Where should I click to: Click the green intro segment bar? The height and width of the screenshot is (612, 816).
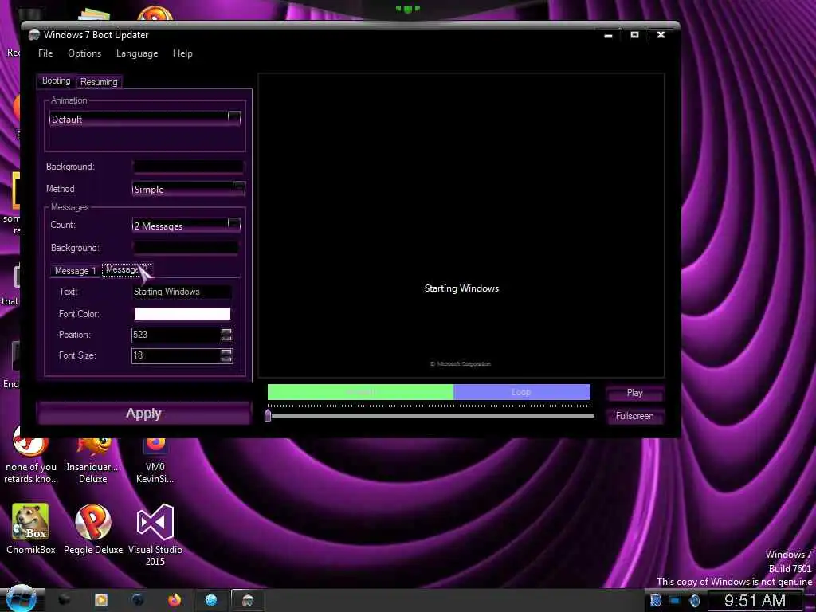click(x=360, y=392)
